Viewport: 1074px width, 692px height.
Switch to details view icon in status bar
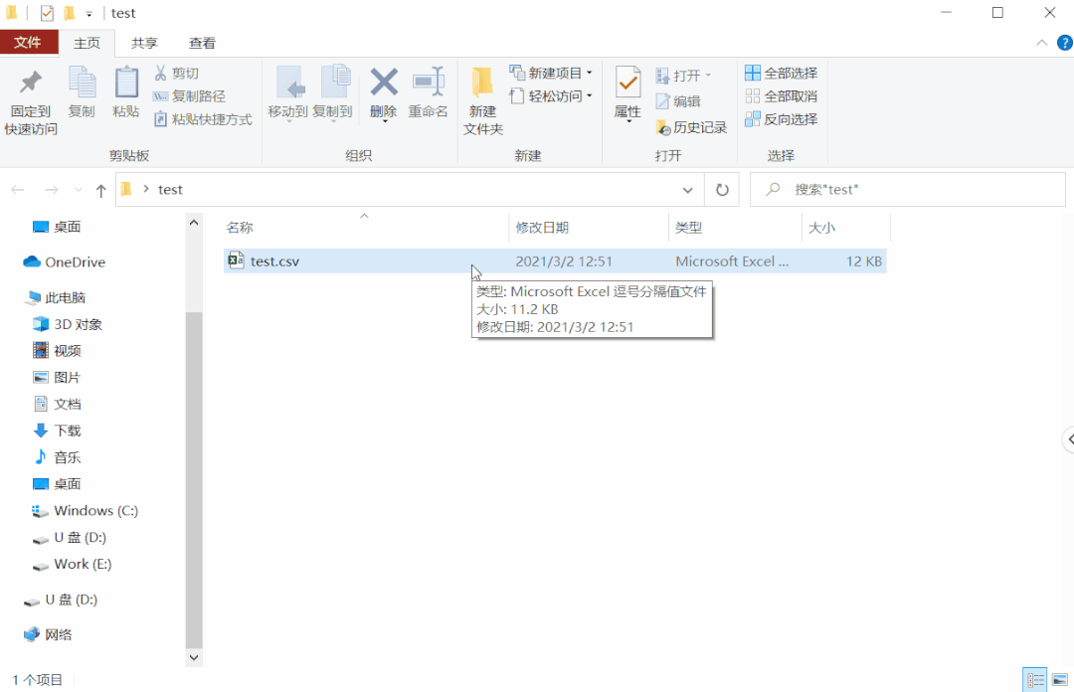coord(1034,680)
